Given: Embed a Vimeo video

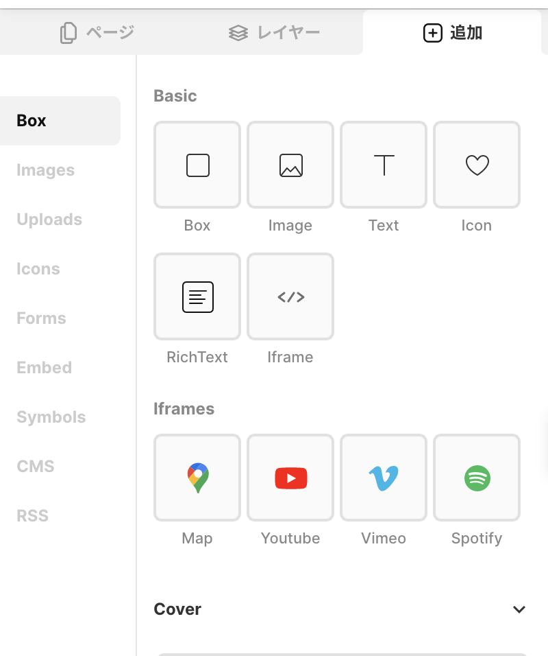Looking at the screenshot, I should (x=384, y=478).
